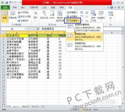Select cell A2 三九皮炎平乳膏
This screenshot has width=125, height=112.
pyautogui.click(x=17, y=39)
